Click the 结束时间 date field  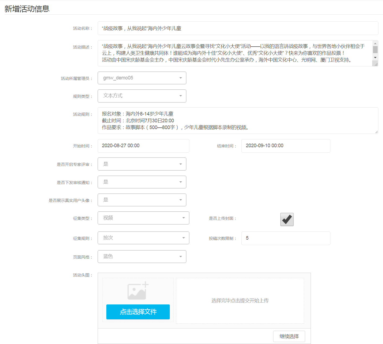(286, 146)
